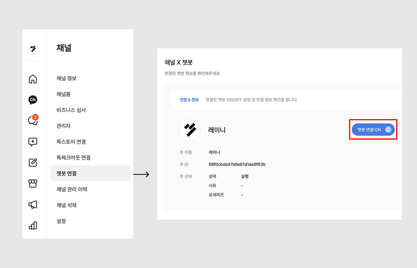Select 비즈니스 심사 menu item
Screen dimensions: 417x268
[71, 110]
